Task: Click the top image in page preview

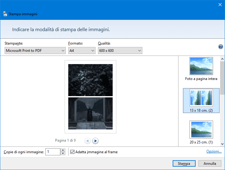Action: point(90,80)
